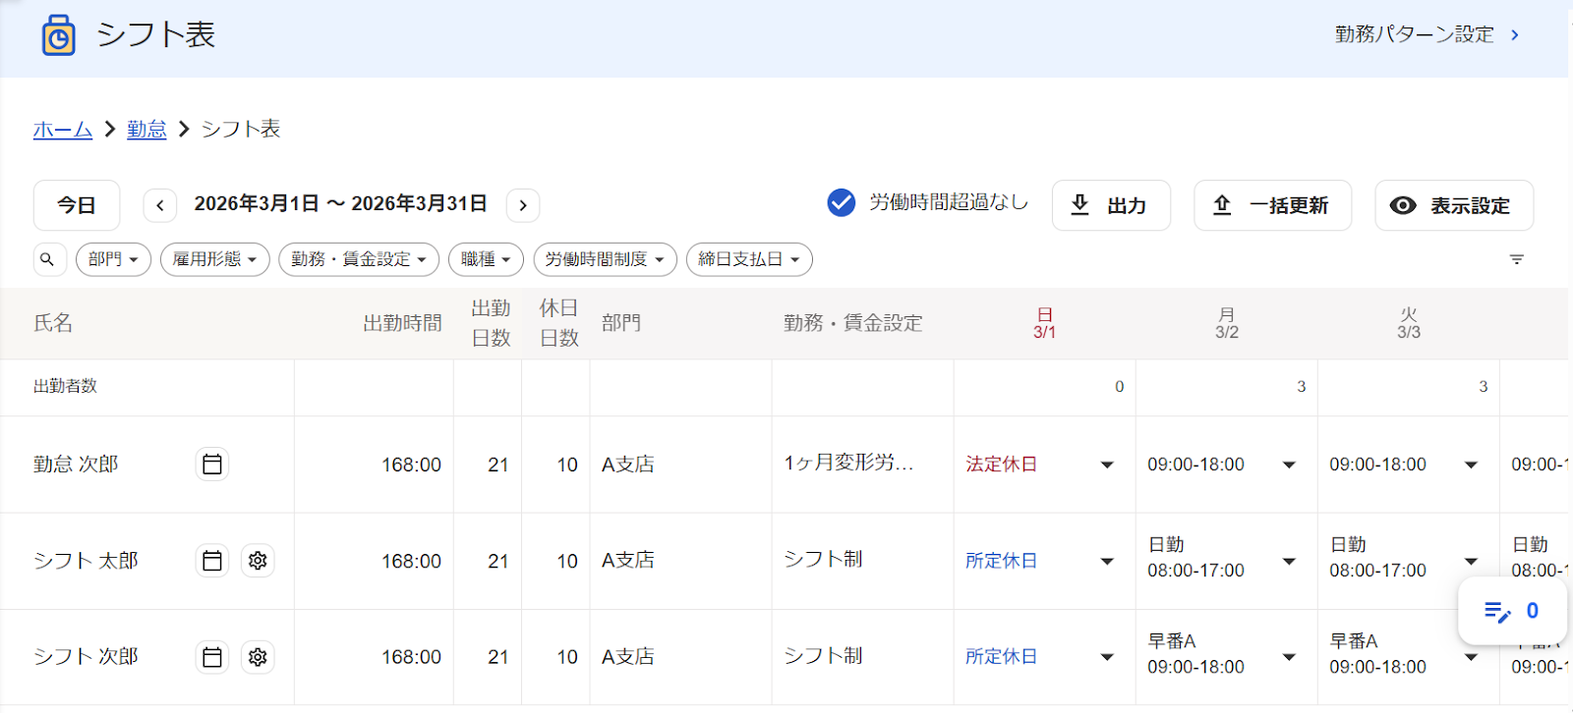Click A支店 department for シフト 次郎
This screenshot has height=713, width=1573.
point(628,656)
